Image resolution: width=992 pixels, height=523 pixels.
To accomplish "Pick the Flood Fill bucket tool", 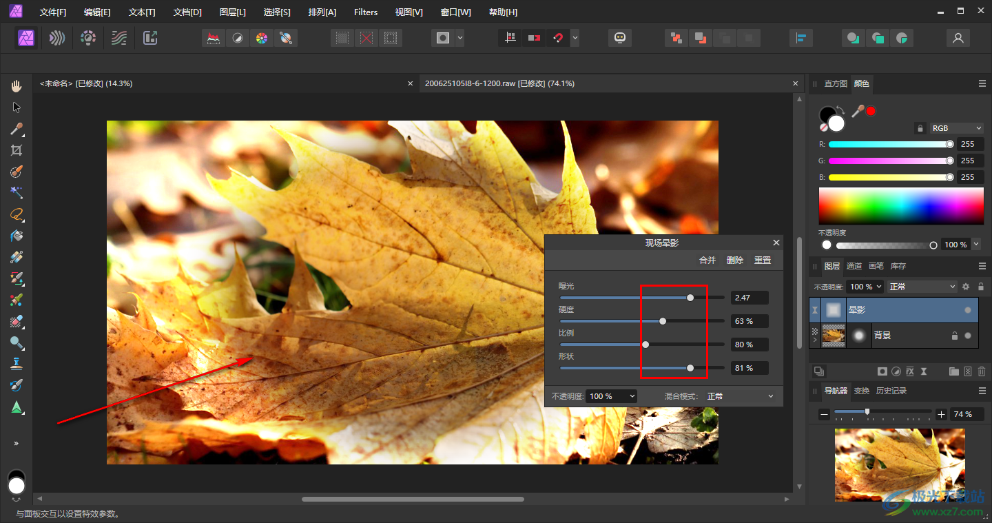I will [17, 236].
